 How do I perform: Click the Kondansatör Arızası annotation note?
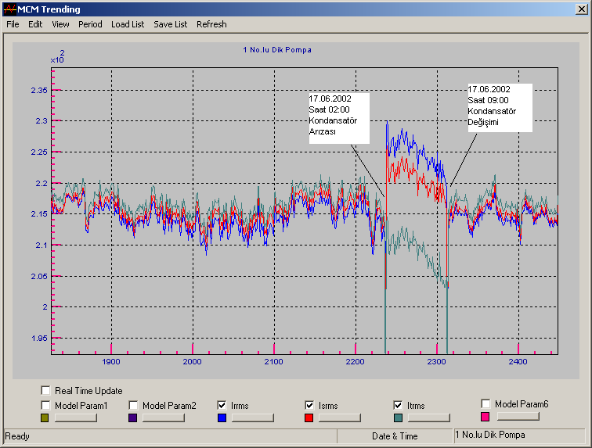338,116
